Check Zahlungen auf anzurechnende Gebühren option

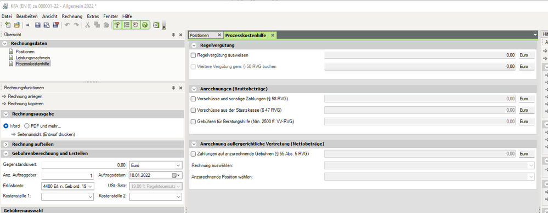click(193, 154)
